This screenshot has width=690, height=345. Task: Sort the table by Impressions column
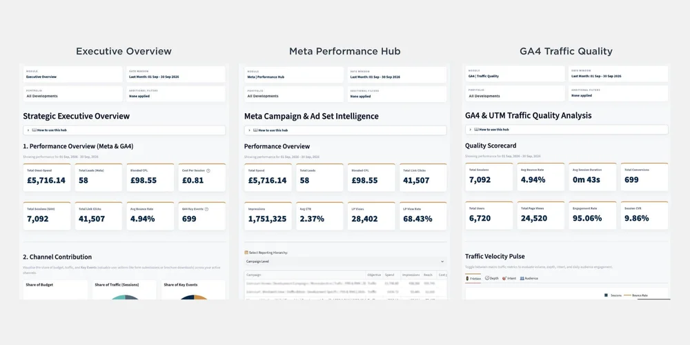pyautogui.click(x=411, y=275)
